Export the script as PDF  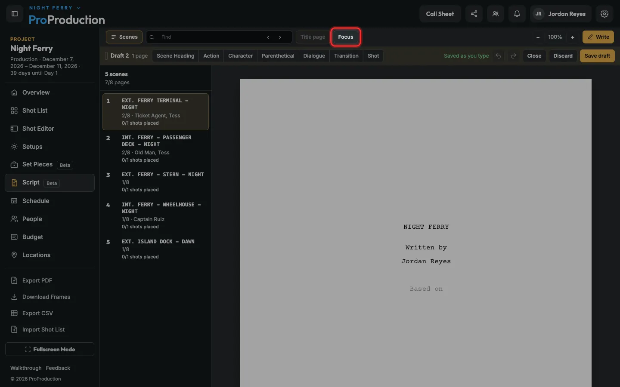point(50,280)
